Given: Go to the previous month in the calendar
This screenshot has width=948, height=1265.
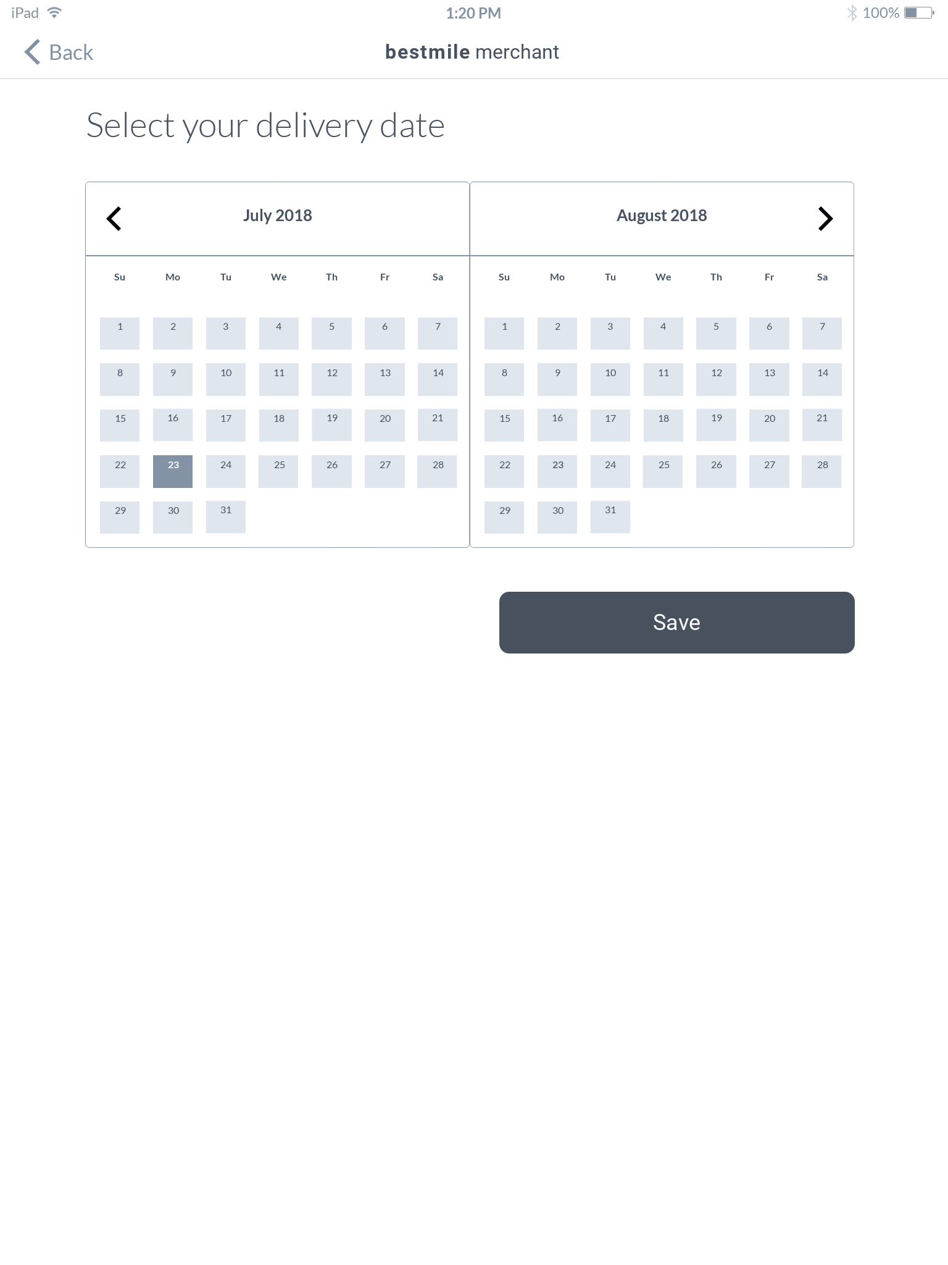Looking at the screenshot, I should pos(114,219).
